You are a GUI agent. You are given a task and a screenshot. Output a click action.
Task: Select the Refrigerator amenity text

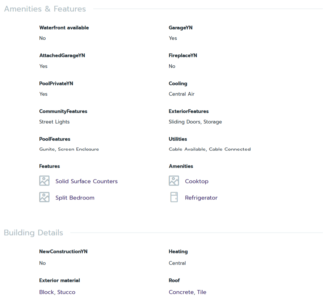tap(201, 198)
